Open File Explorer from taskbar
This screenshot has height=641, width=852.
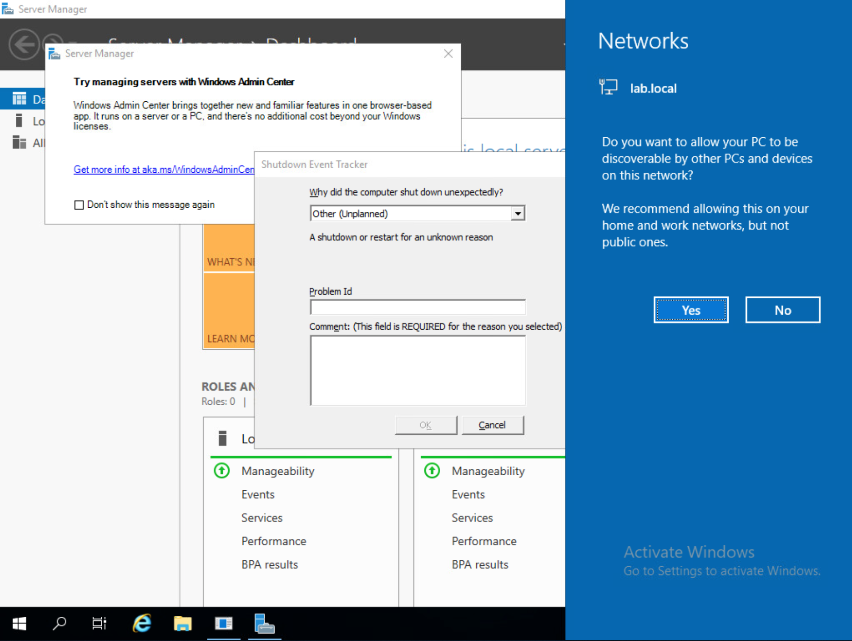click(183, 623)
